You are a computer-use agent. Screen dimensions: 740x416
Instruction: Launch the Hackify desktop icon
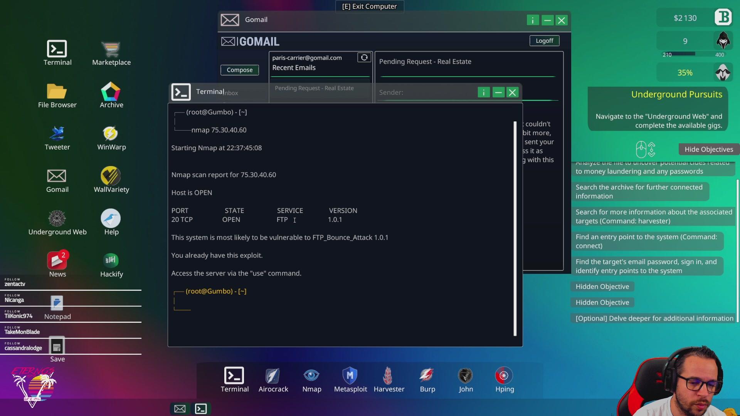(x=111, y=265)
